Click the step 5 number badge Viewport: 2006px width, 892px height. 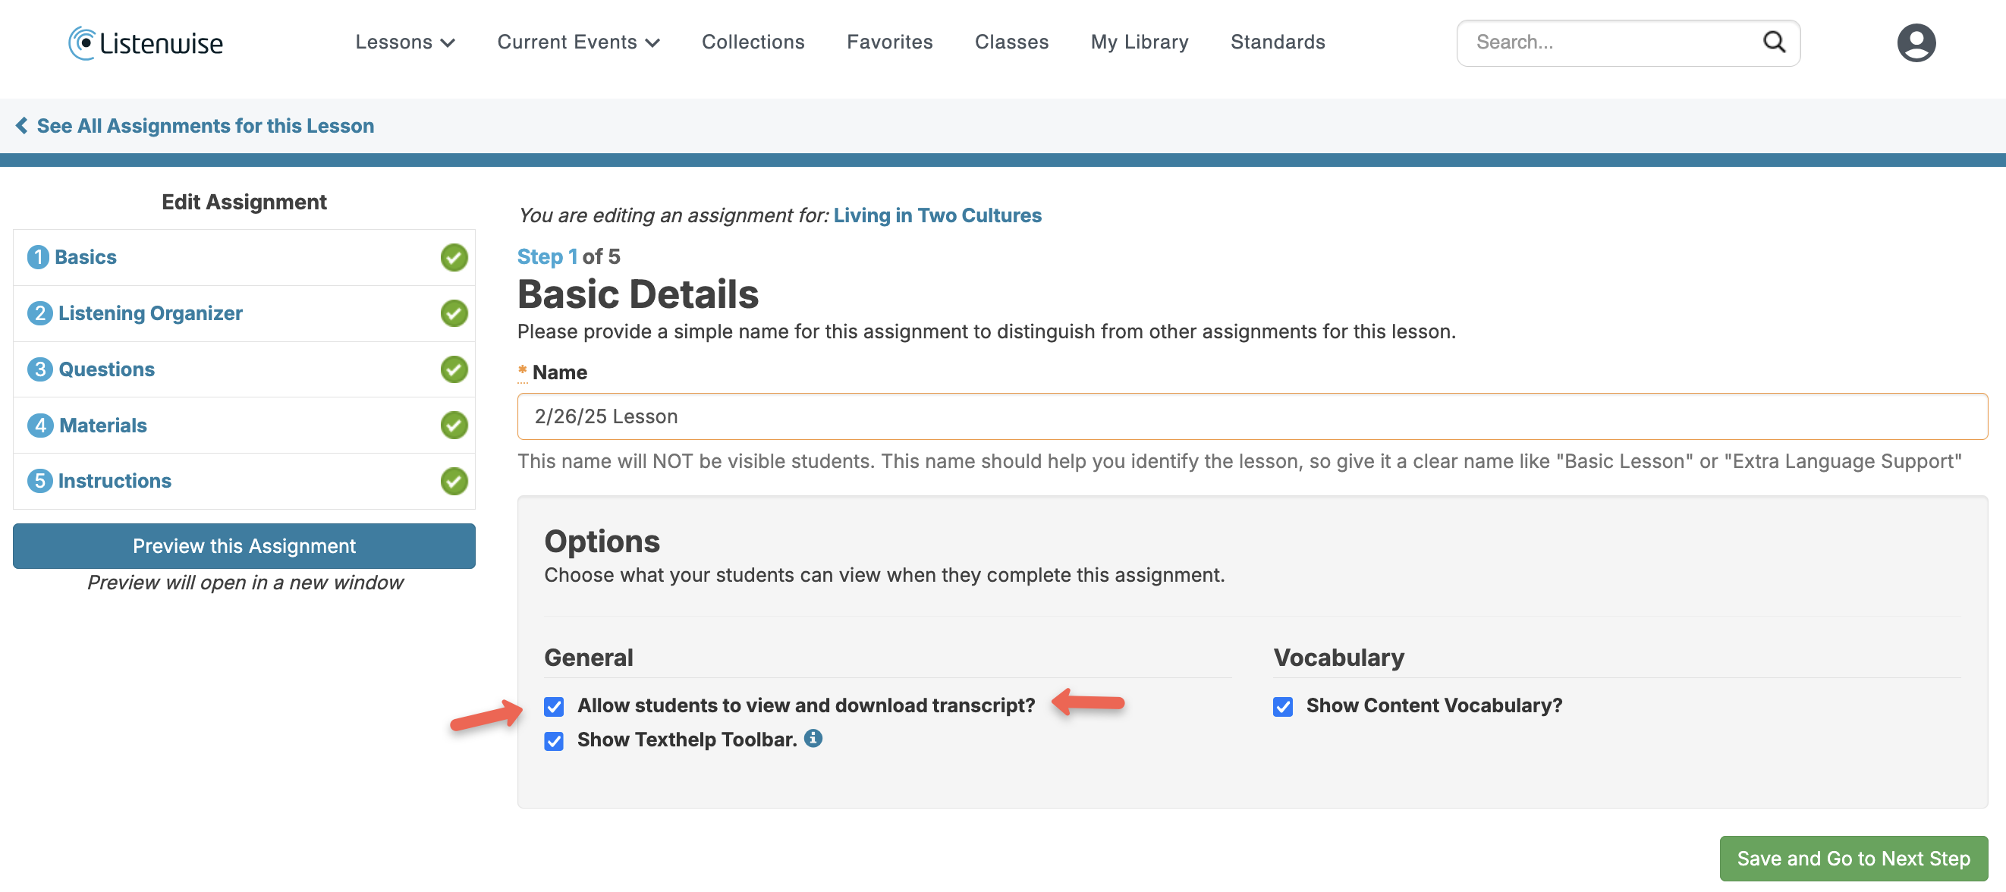(39, 481)
